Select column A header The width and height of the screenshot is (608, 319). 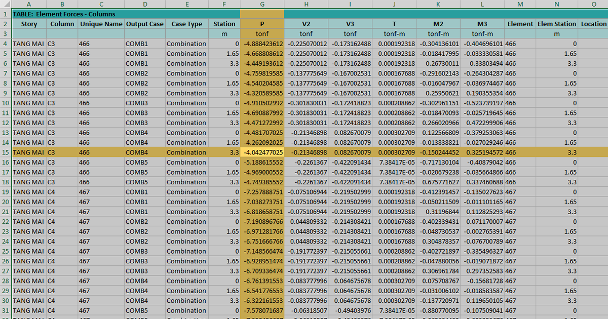(x=29, y=4)
